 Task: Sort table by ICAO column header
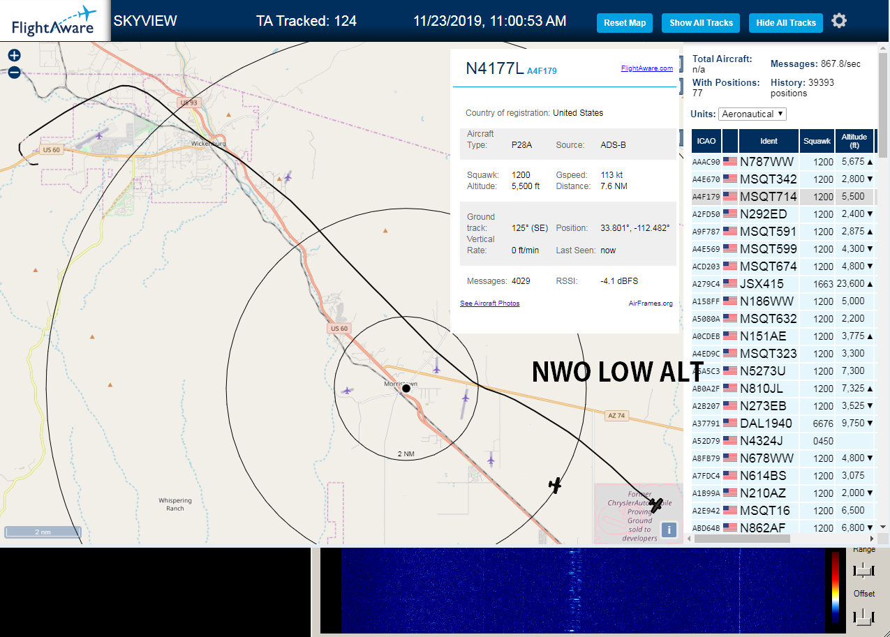pyautogui.click(x=706, y=141)
